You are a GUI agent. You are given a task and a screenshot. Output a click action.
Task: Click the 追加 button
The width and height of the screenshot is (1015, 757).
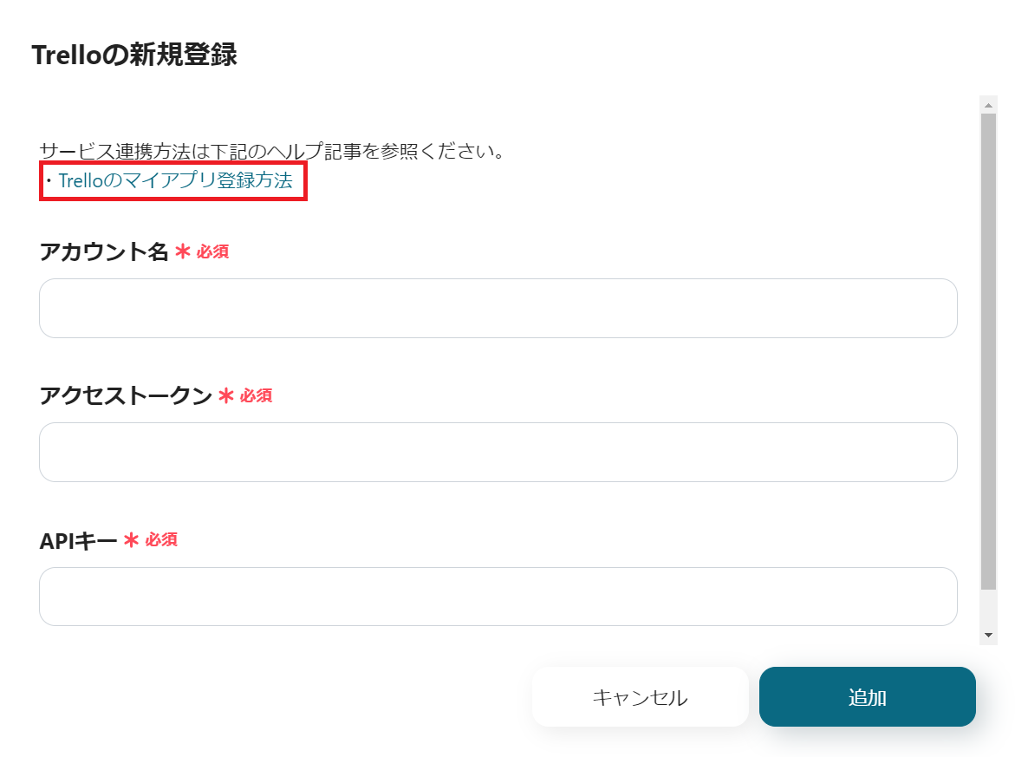[867, 696]
